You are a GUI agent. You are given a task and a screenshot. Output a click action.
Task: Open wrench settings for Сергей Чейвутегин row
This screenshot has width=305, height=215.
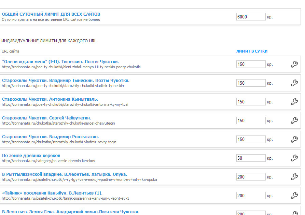point(294,120)
